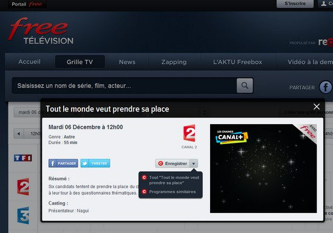Go to previous time slot arrow
Screen dimensions: 333x233
[x=19, y=134]
